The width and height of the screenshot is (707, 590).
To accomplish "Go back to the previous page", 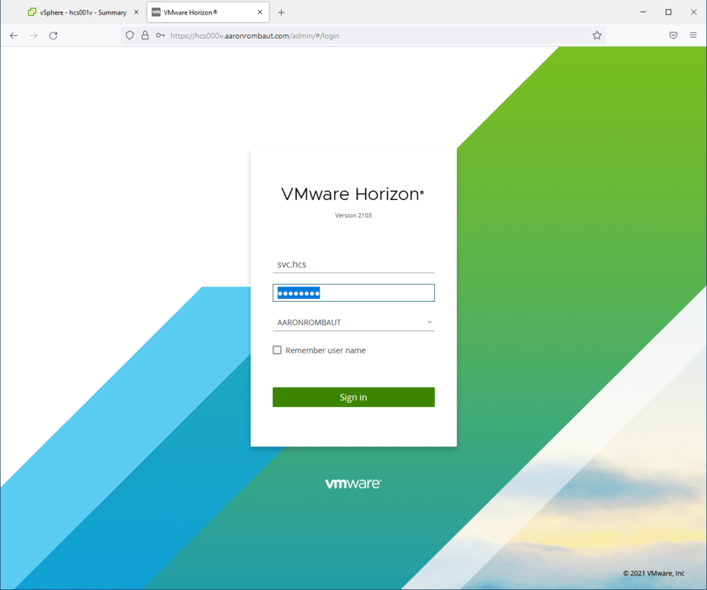I will 14,35.
